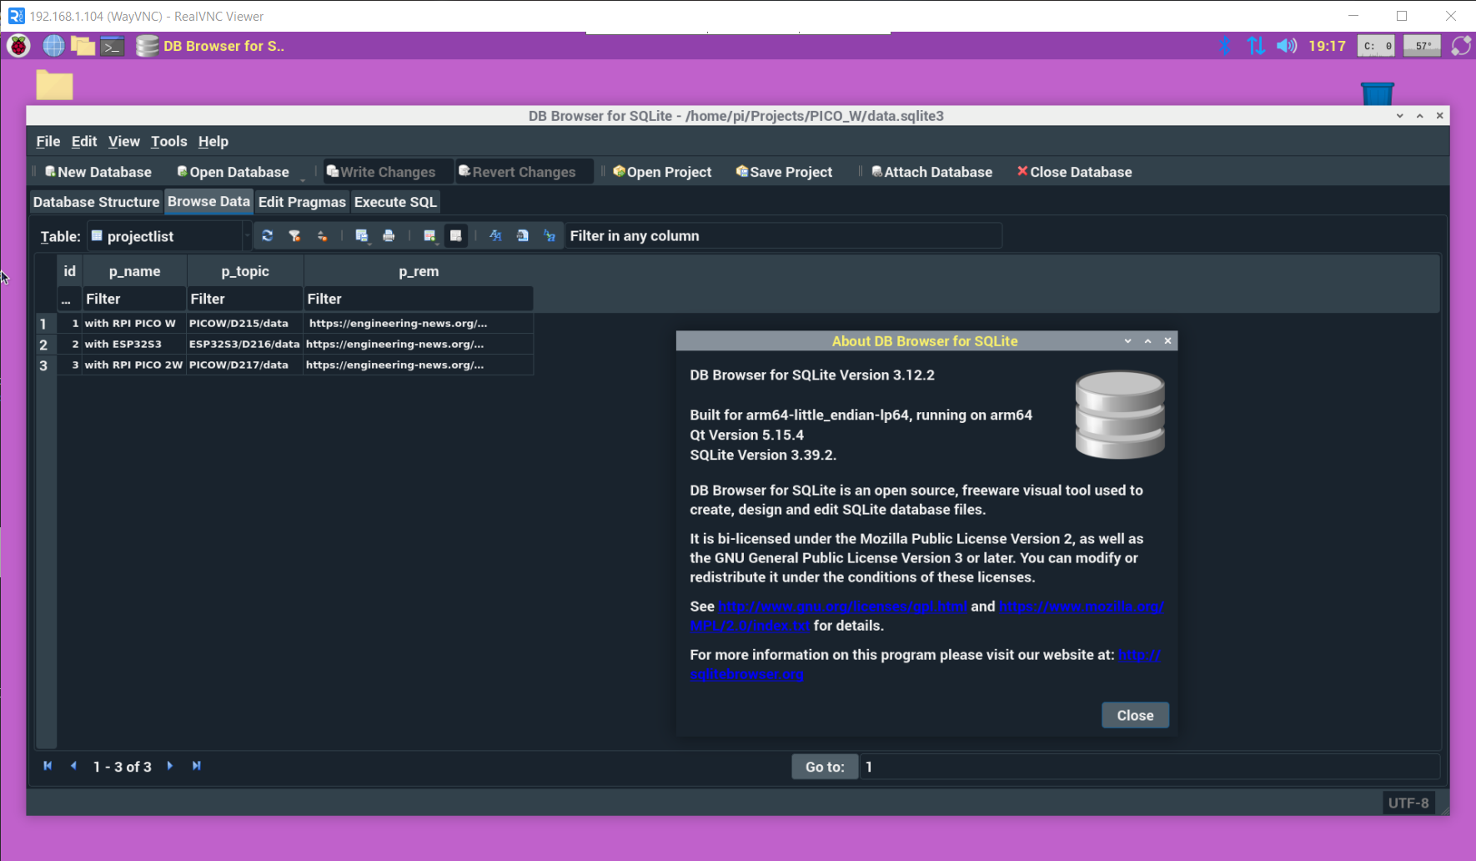Open volume control tray icon

coord(1287,46)
